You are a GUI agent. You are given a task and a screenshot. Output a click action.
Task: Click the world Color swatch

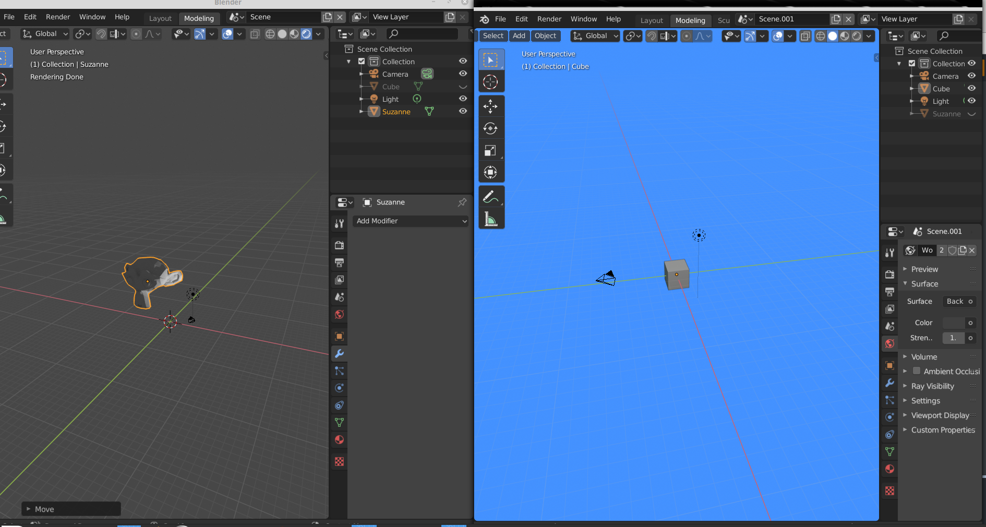coord(954,323)
